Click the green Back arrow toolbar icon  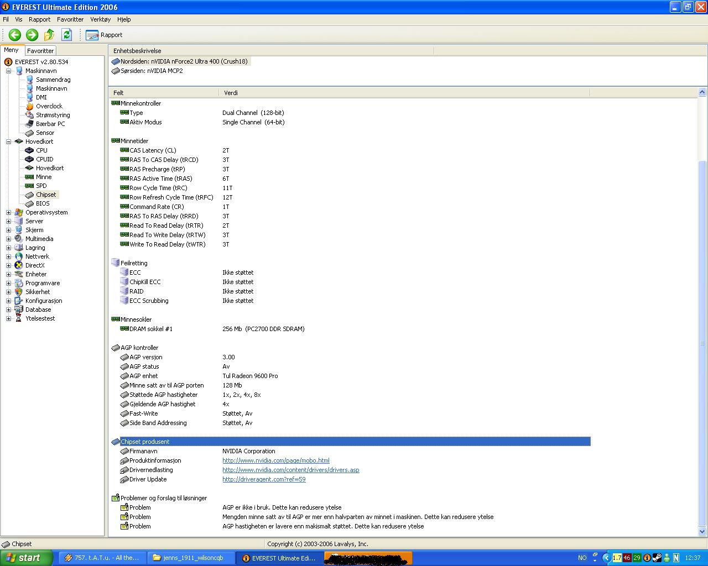tap(15, 35)
